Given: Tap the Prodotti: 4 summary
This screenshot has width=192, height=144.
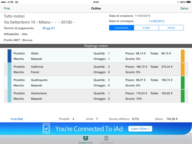Looking at the screenshot, I should (x=66, y=119).
